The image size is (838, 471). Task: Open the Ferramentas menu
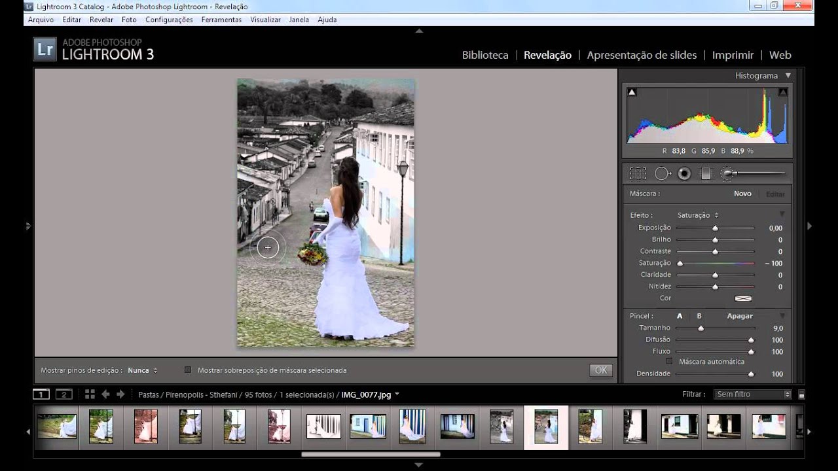point(221,20)
